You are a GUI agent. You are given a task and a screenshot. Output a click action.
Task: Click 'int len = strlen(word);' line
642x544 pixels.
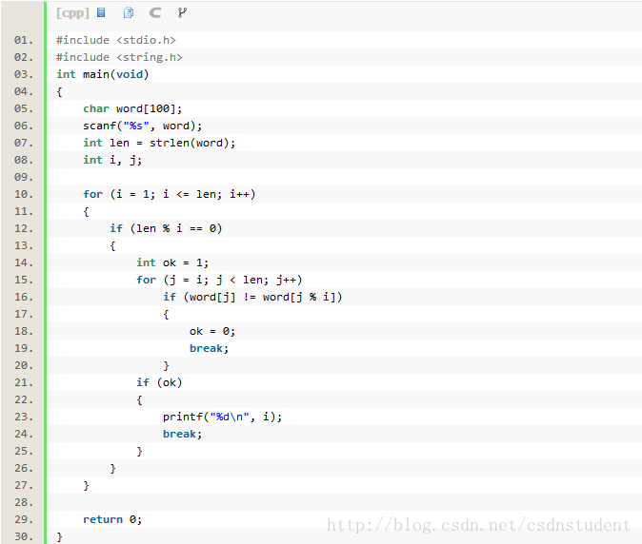pyautogui.click(x=159, y=143)
